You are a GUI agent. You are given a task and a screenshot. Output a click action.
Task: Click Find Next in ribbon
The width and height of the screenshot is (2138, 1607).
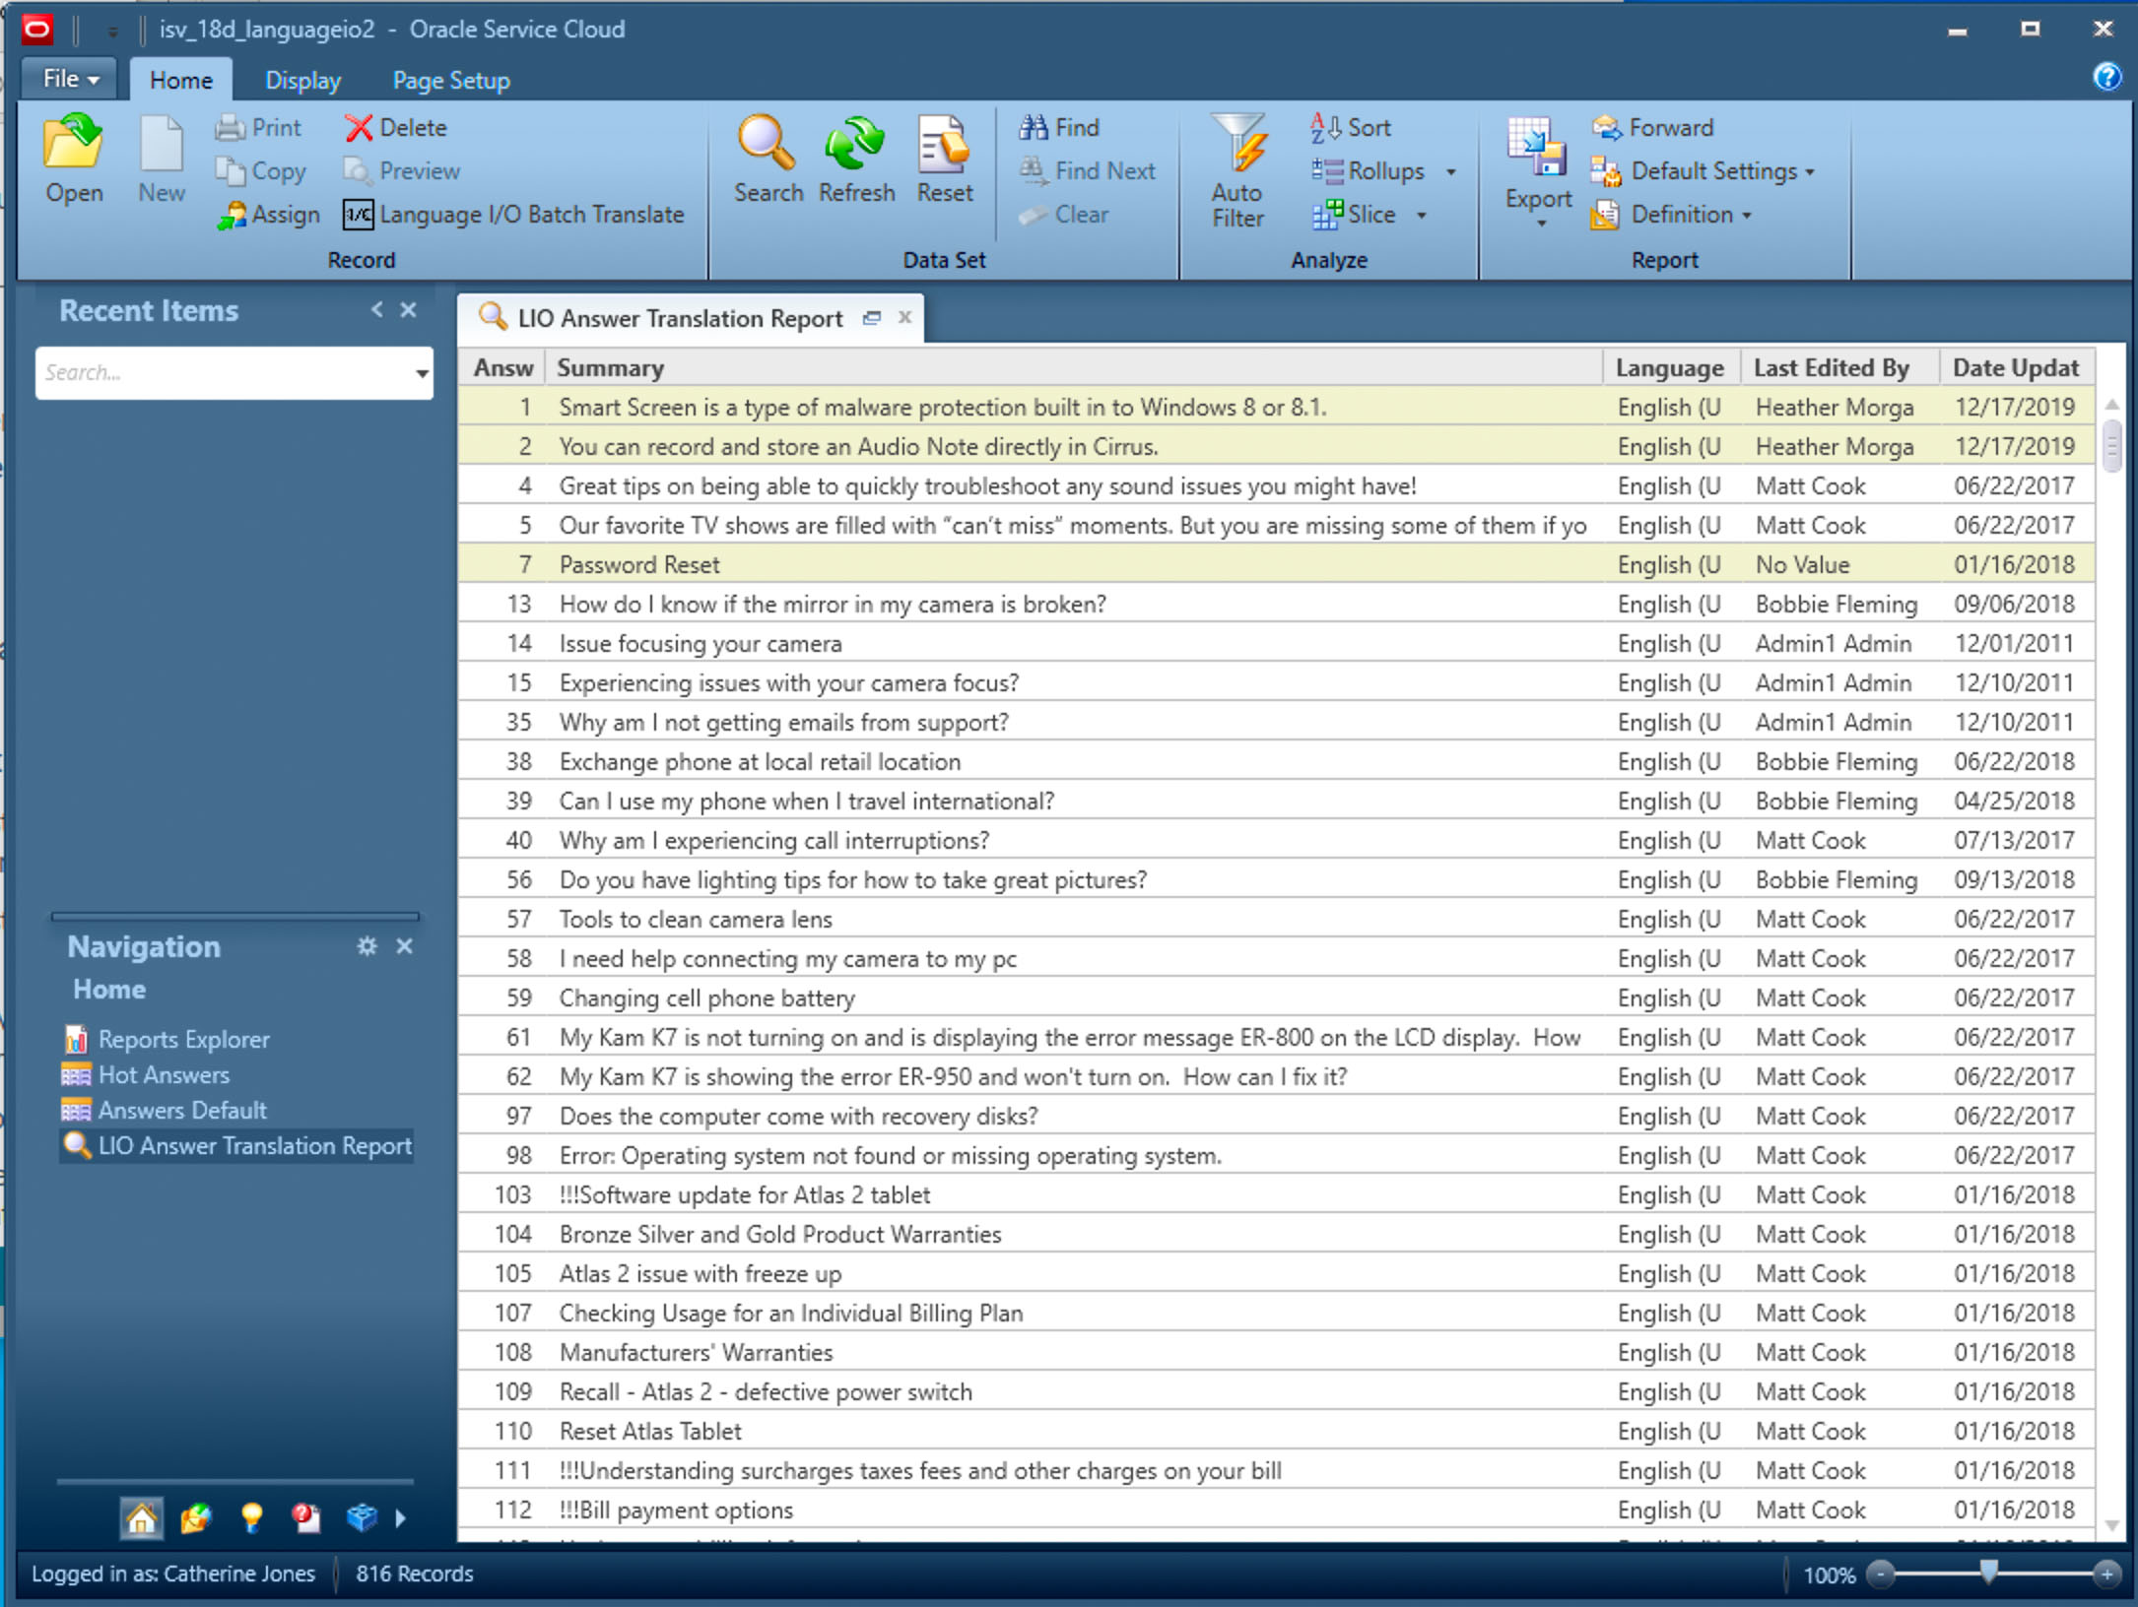[x=1088, y=171]
